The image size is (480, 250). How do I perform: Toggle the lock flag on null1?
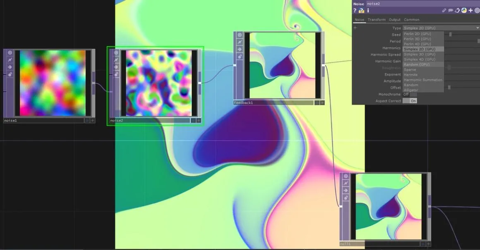[346, 198]
